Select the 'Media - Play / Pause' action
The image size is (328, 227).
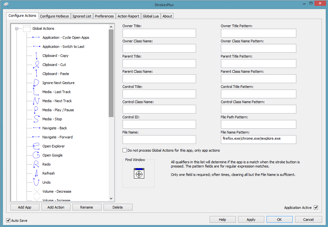click(x=58, y=110)
